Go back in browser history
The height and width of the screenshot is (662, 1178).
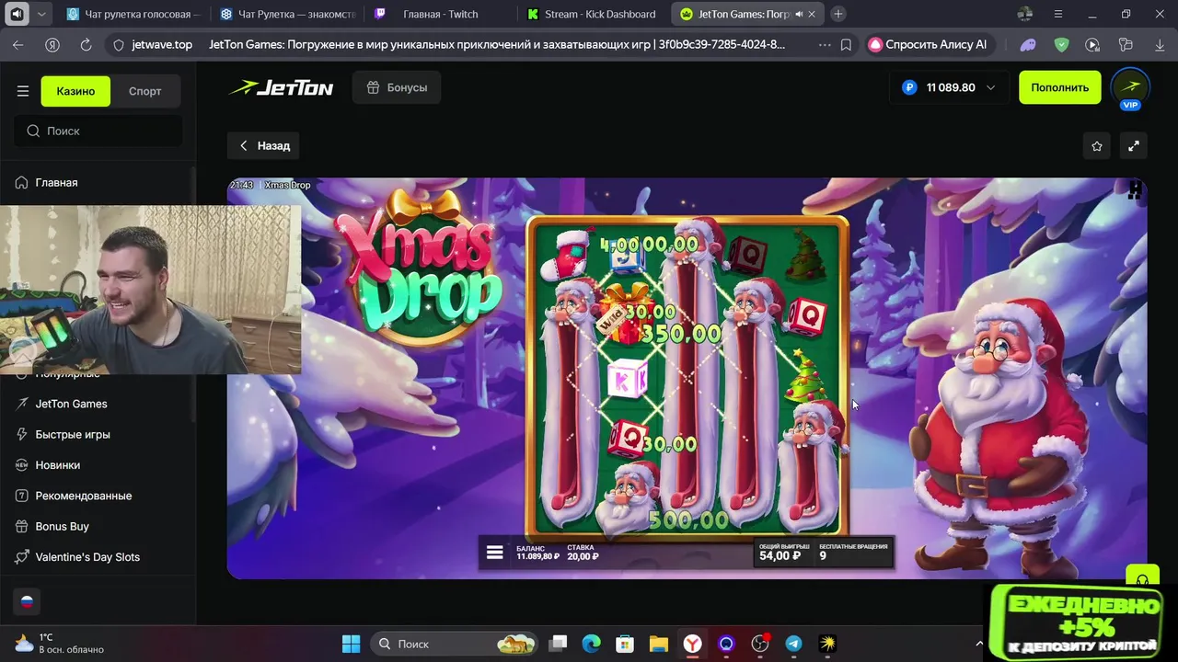point(18,44)
